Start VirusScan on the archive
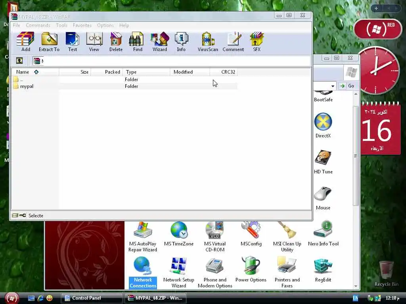The height and width of the screenshot is (304, 406). coord(208,42)
